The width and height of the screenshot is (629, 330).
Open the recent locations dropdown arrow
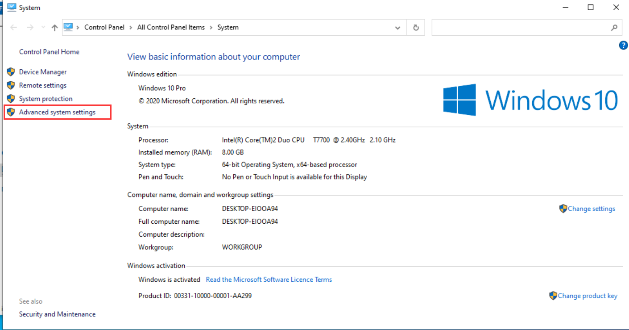coord(43,28)
